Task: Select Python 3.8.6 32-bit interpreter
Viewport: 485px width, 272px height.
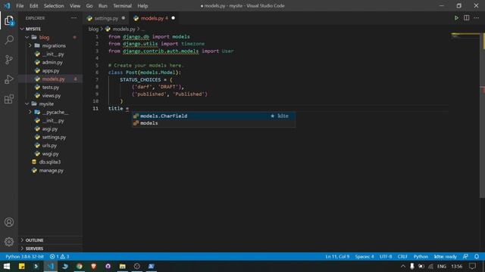Action: click(x=24, y=257)
